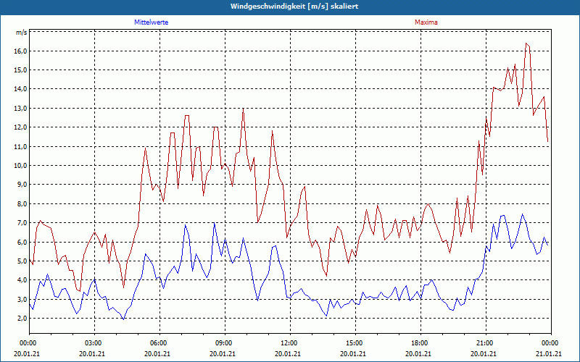Click the m/s unit label on axis
The height and width of the screenshot is (362, 580).
[22, 33]
